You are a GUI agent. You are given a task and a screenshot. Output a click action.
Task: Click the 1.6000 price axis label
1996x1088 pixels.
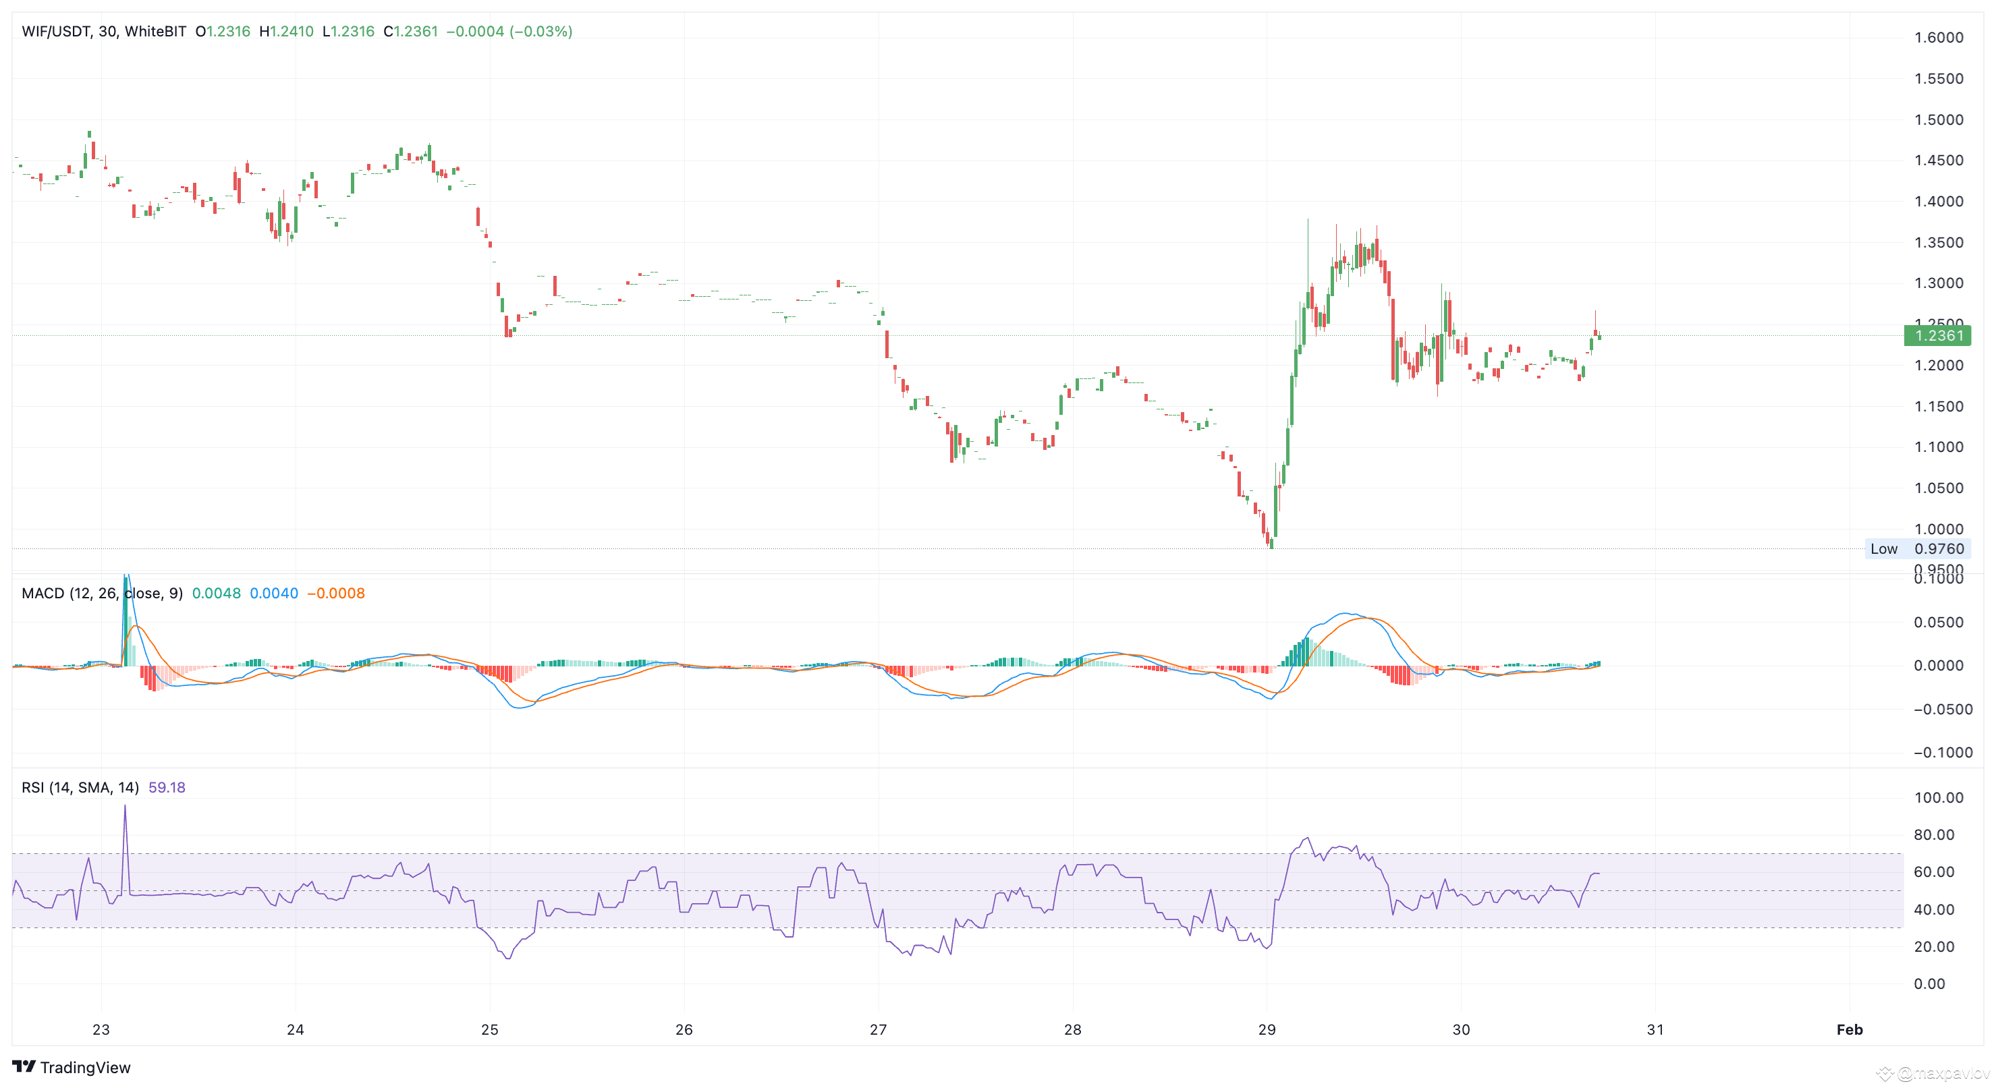coord(1939,38)
